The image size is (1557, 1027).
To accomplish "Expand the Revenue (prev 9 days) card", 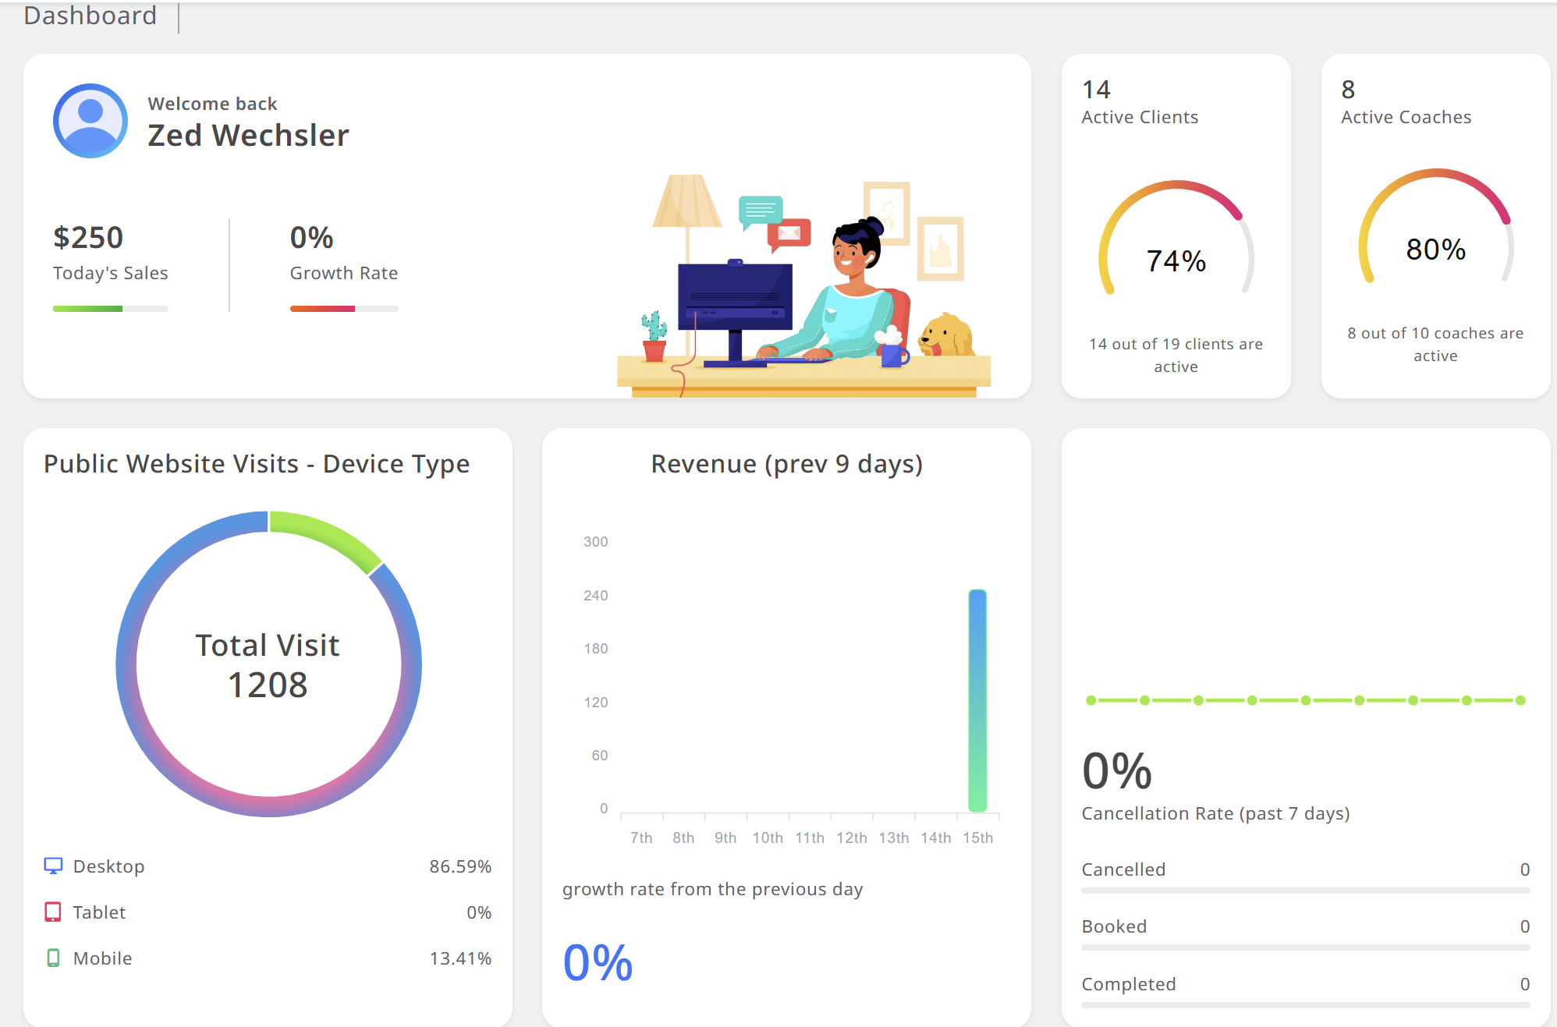I will coord(786,462).
